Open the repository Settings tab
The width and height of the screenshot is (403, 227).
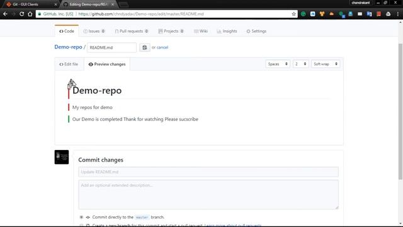[x=256, y=31]
